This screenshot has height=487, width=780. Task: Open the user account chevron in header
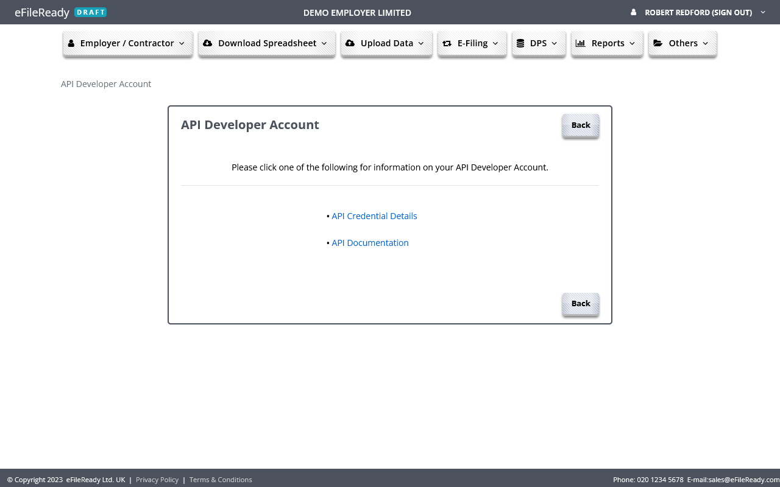(763, 12)
